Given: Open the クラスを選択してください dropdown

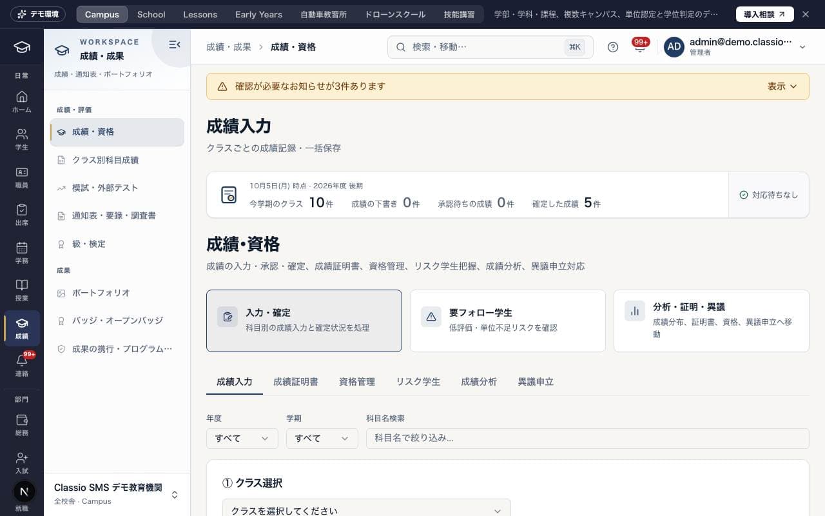Looking at the screenshot, I should point(367,510).
